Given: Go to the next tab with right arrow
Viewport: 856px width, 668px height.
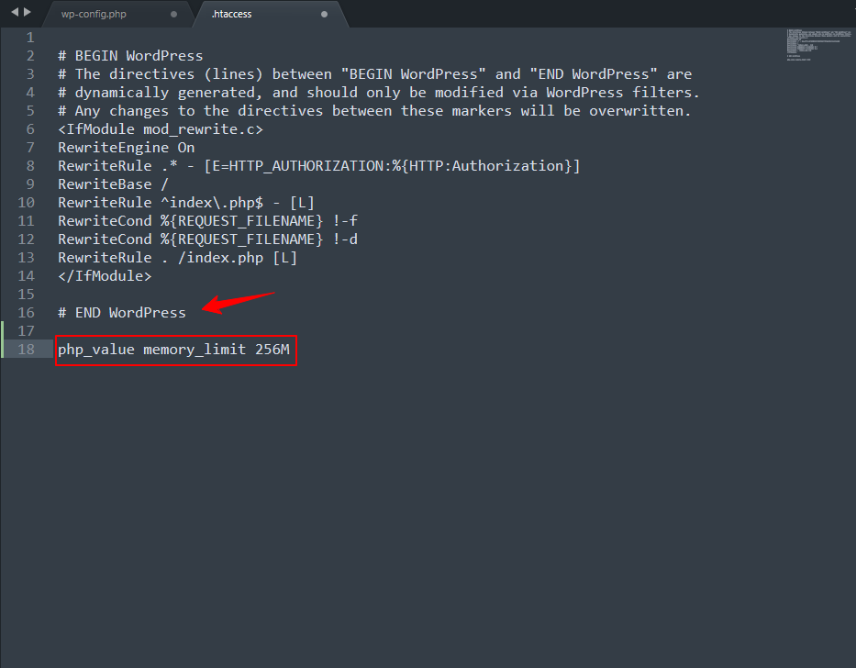Looking at the screenshot, I should [28, 12].
